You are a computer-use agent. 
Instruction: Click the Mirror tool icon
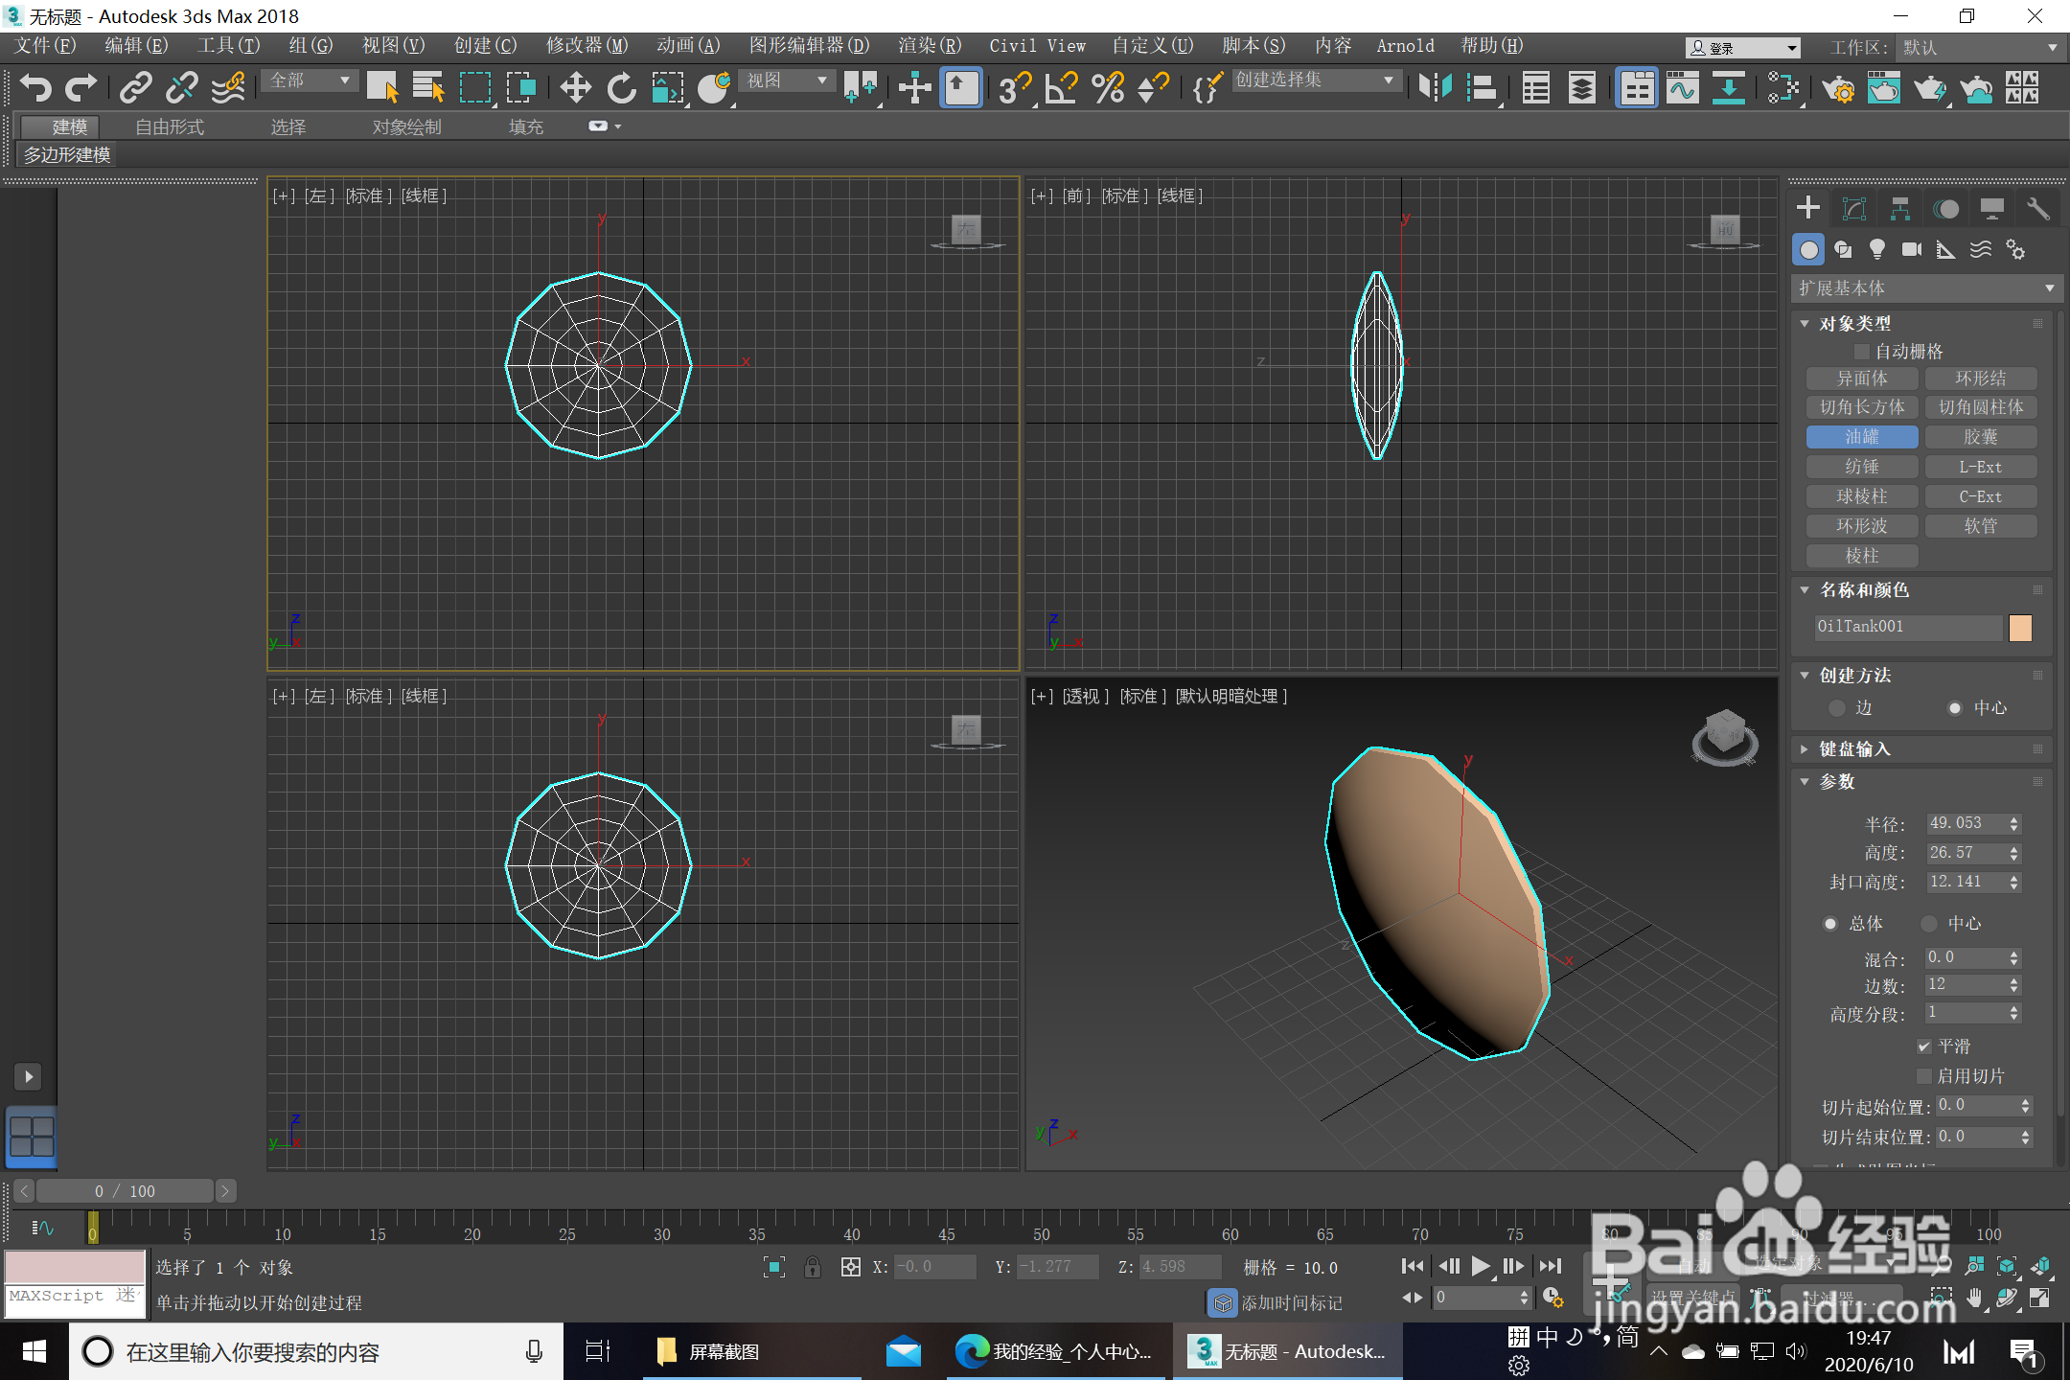(1435, 88)
